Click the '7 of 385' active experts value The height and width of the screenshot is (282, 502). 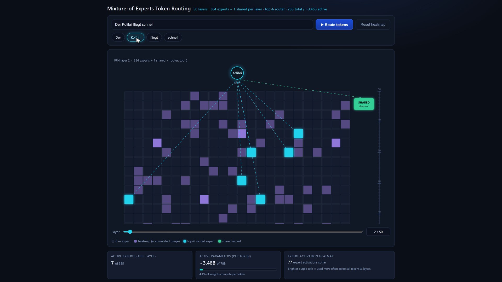click(117, 263)
